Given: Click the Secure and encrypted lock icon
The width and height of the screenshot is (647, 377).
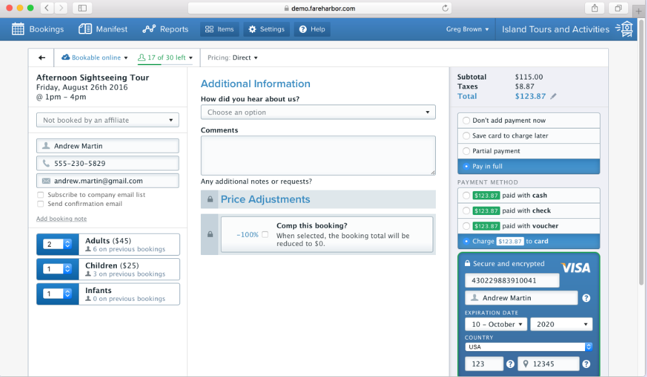Looking at the screenshot, I should click(x=467, y=263).
